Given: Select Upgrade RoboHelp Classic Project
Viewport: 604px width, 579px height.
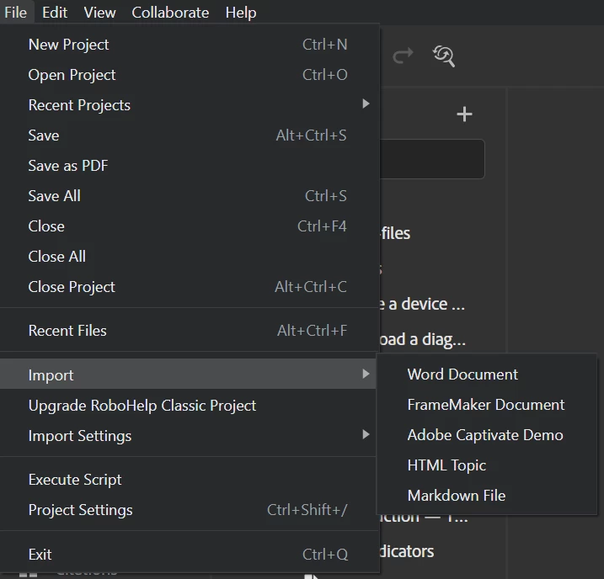Looking at the screenshot, I should tap(188, 406).
